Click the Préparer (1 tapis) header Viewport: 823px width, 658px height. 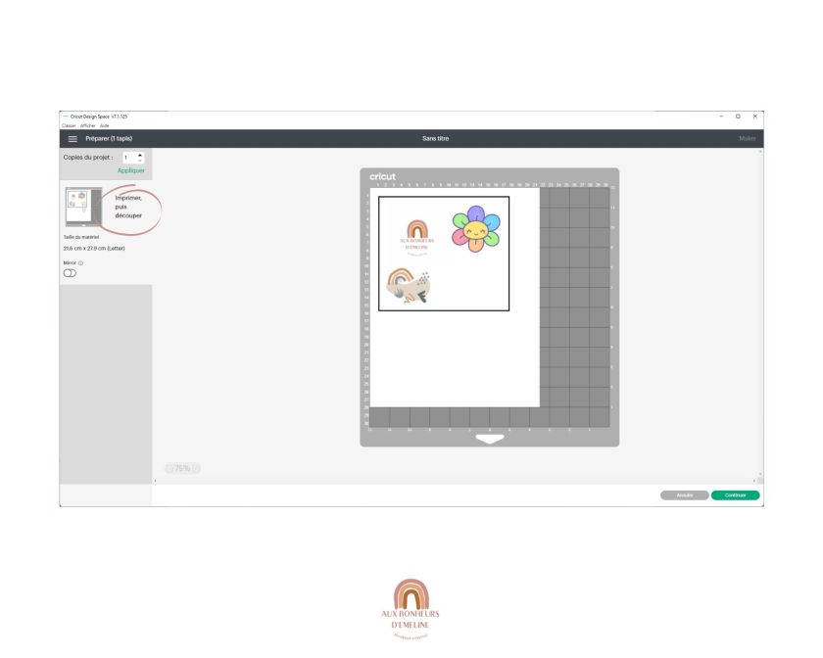point(109,138)
